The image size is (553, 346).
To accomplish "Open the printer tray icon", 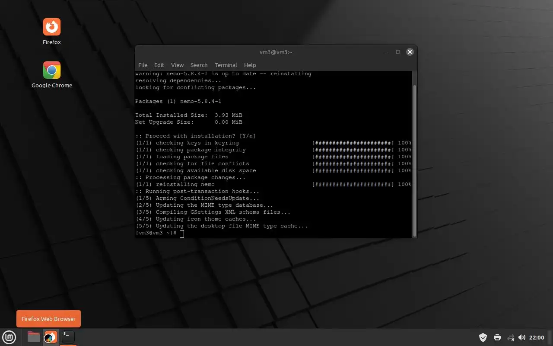I will pos(497,337).
